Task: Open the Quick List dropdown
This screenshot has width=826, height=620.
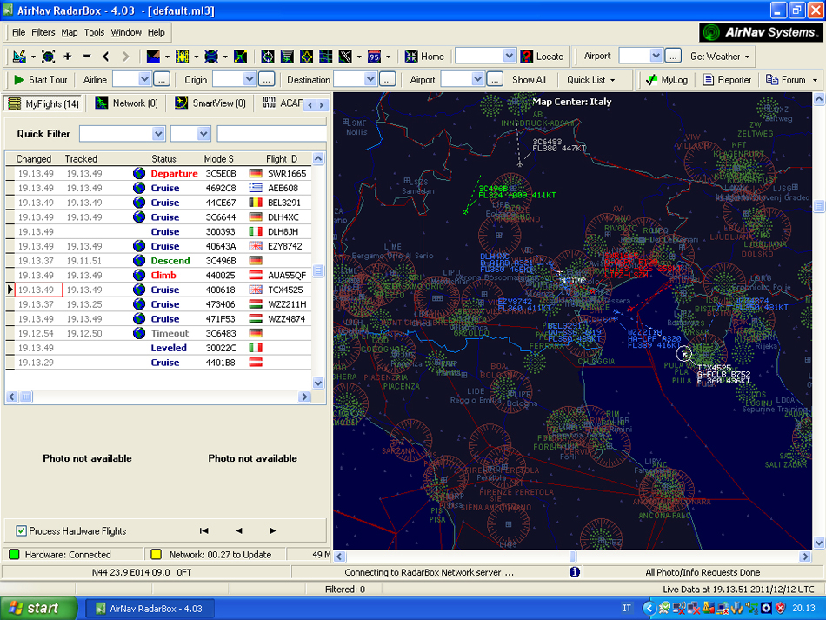Action: [590, 79]
